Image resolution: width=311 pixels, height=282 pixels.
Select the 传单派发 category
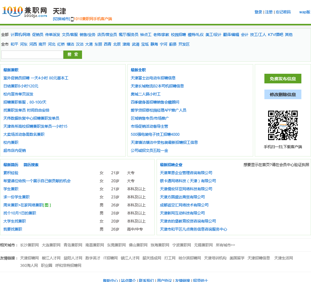pos(53,35)
